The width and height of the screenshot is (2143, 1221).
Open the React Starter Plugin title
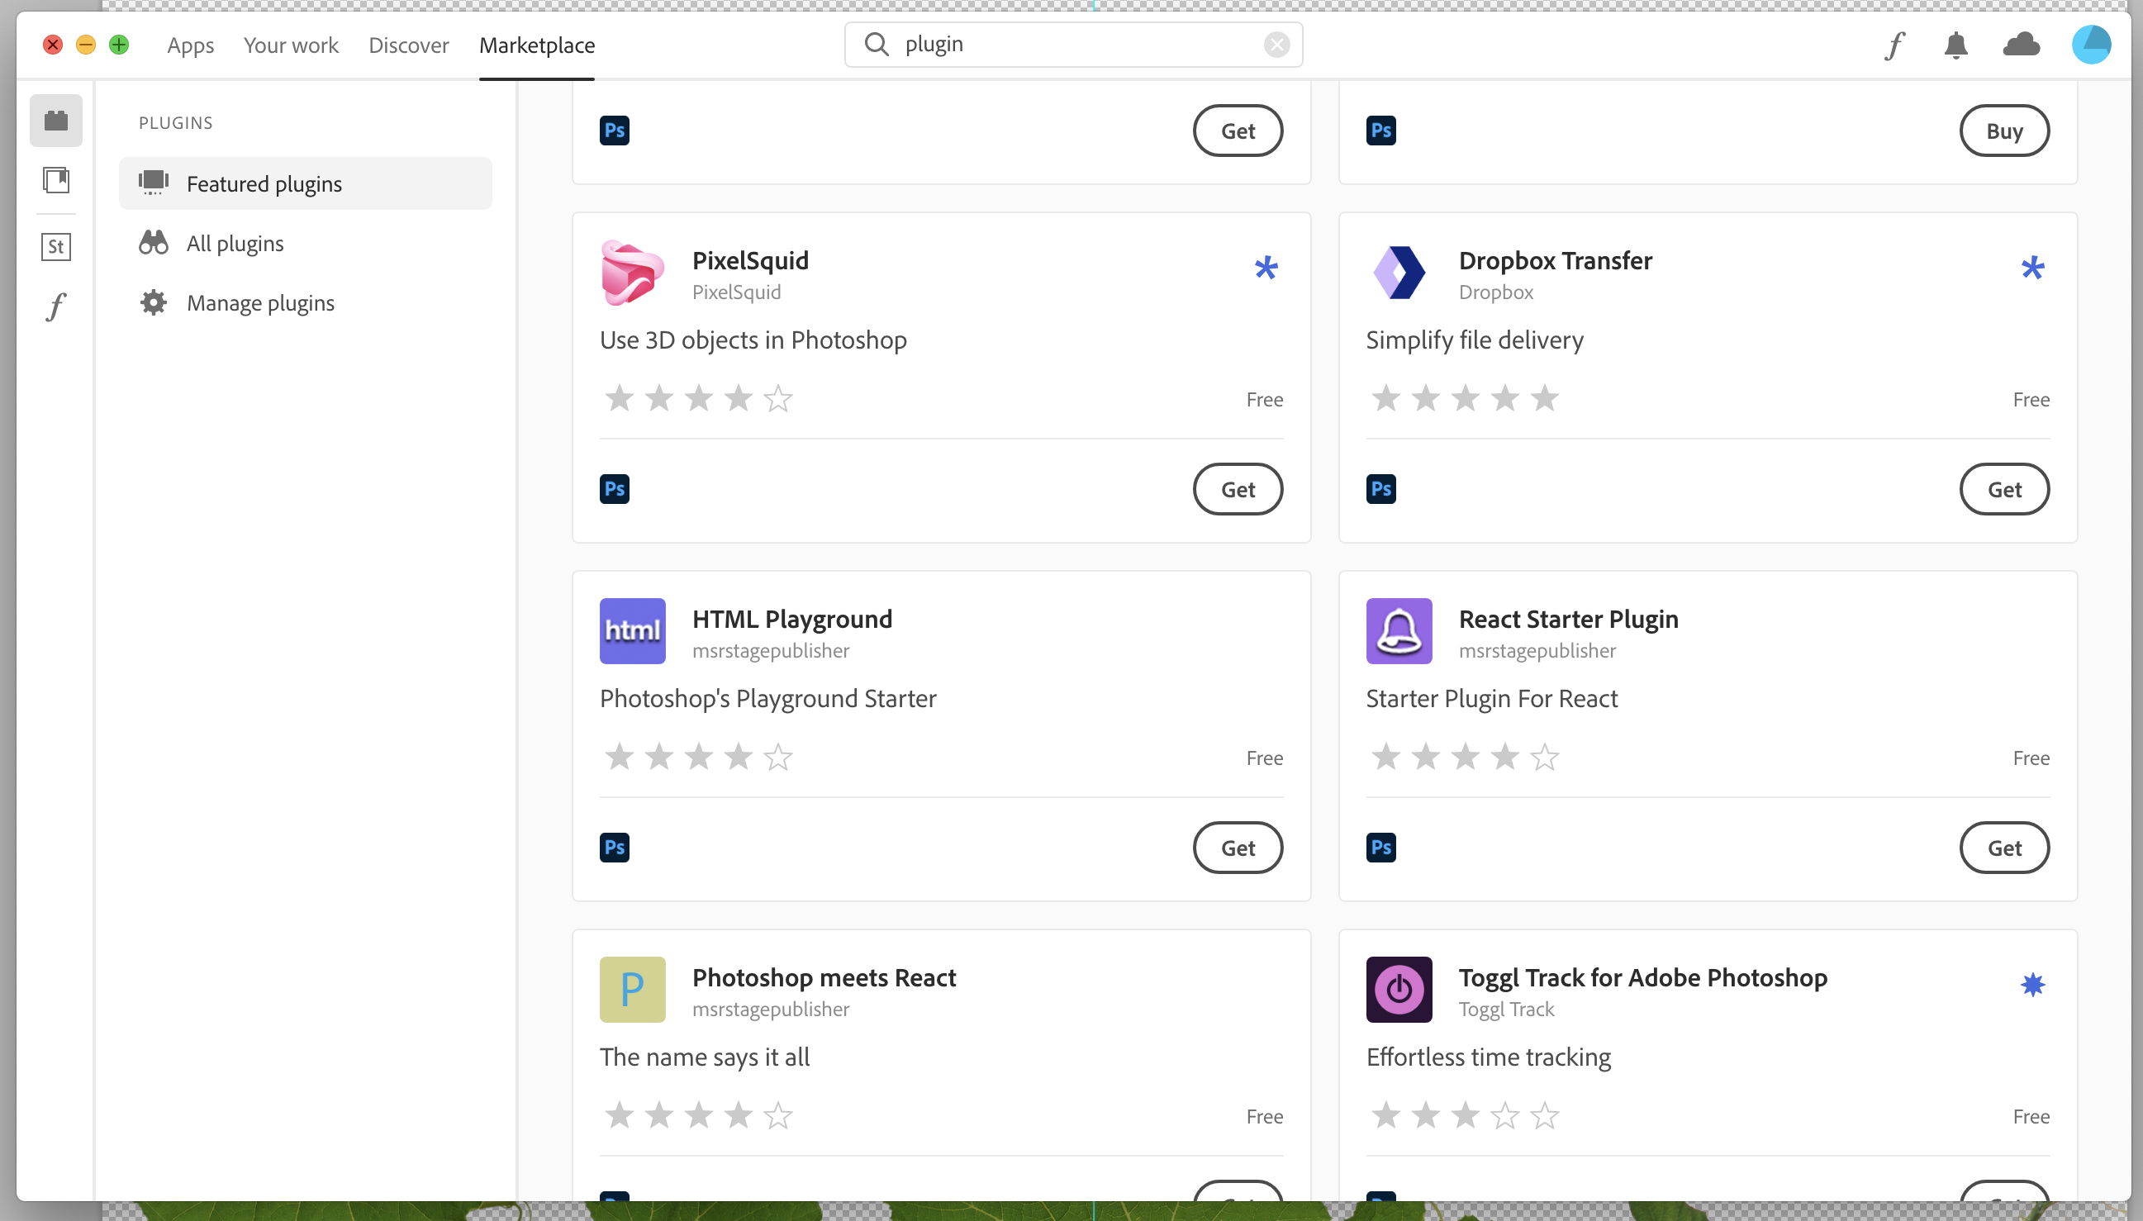(1569, 619)
